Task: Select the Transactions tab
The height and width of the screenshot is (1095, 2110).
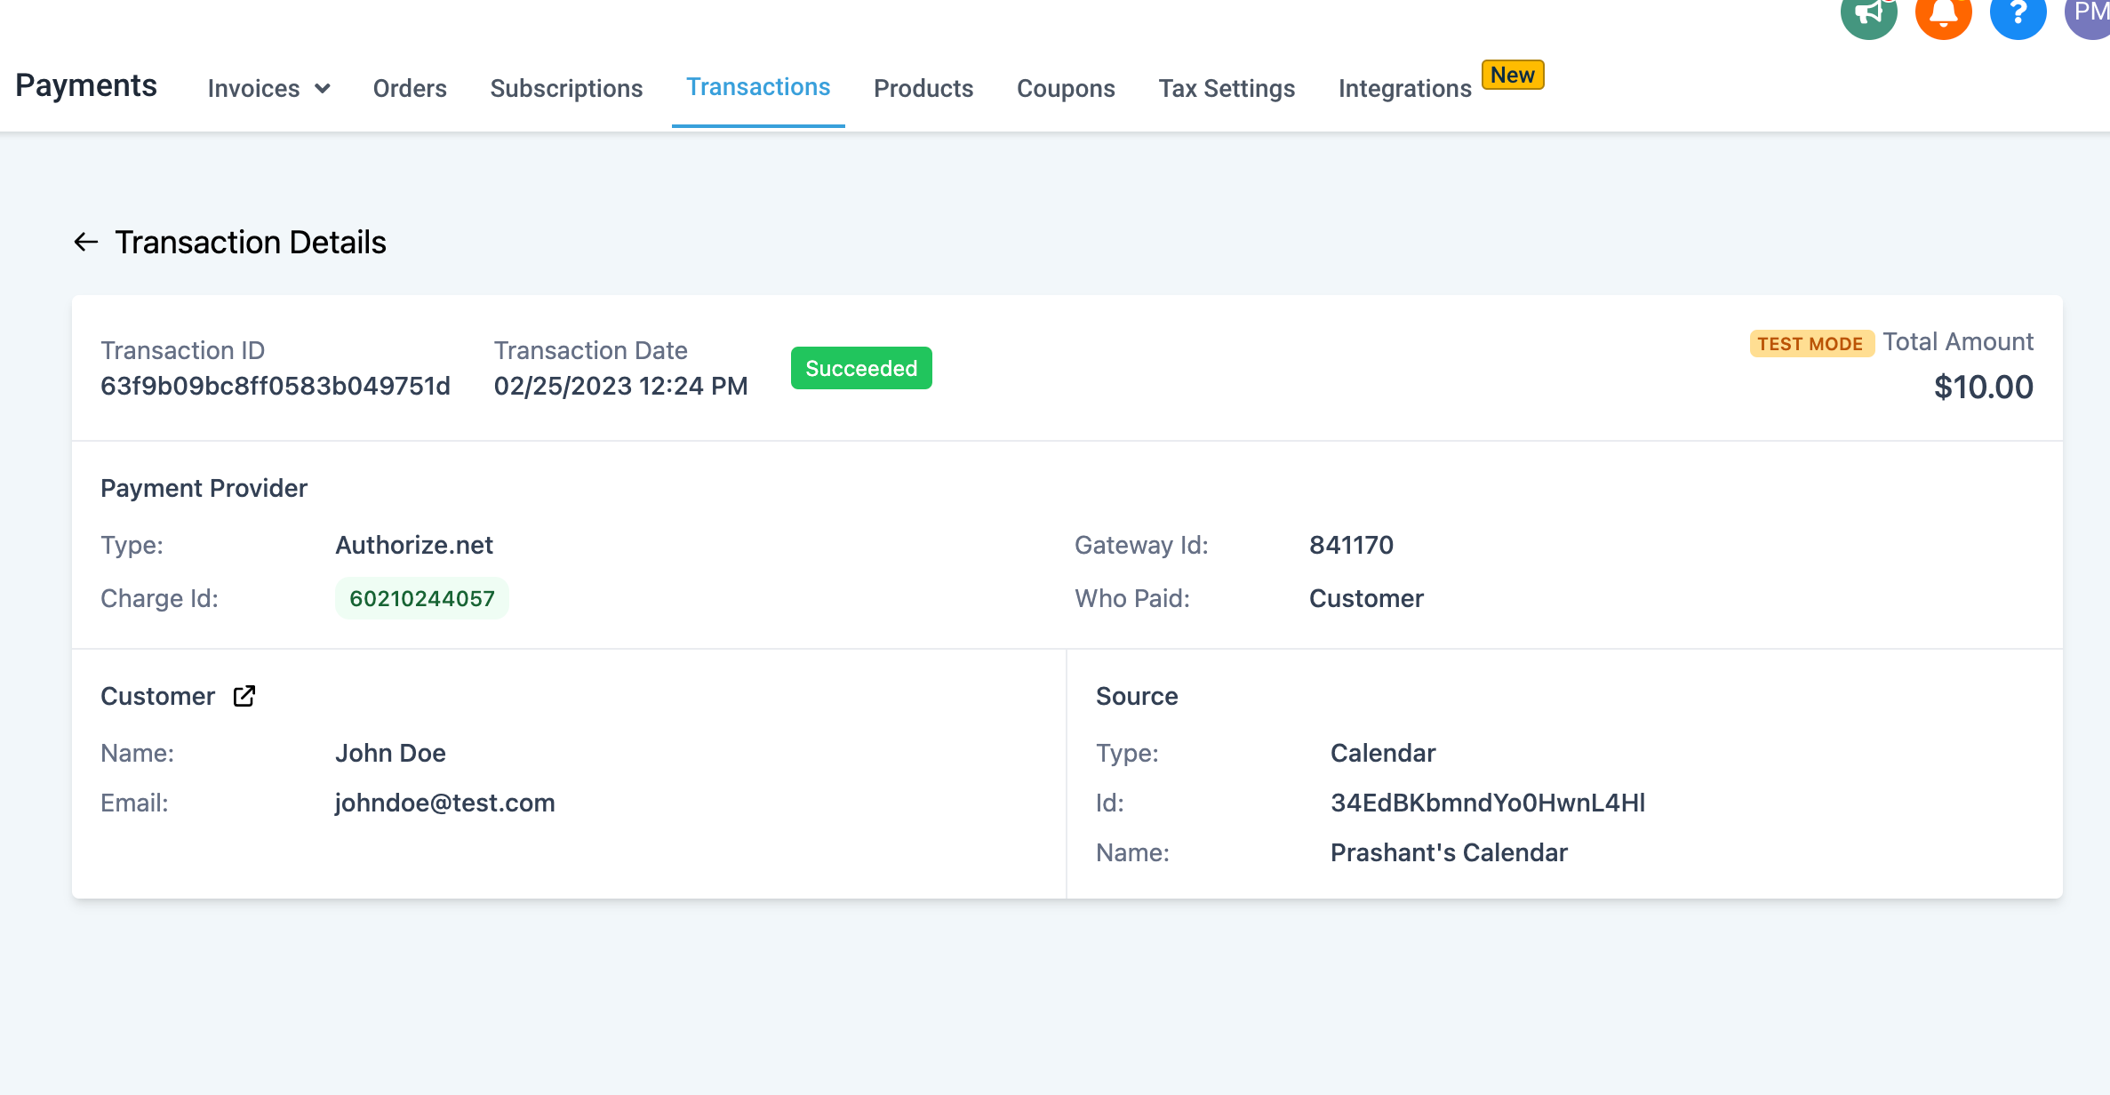Action: (x=758, y=87)
